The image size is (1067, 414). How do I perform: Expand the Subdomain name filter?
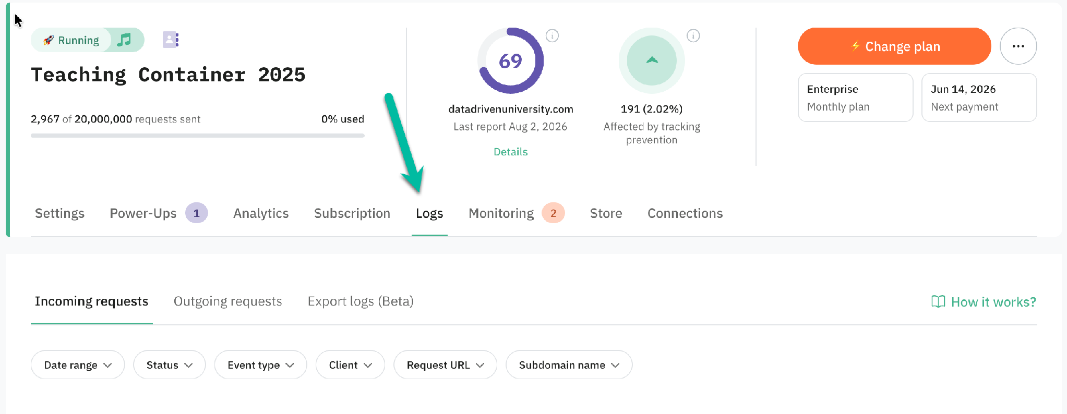[x=569, y=364]
